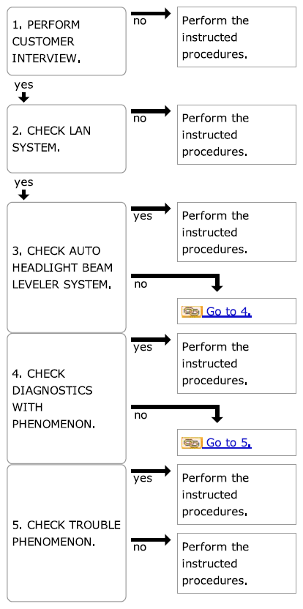Image resolution: width=303 pixels, height=609 pixels.
Task: Click last instructed procedures box for step 5 no
Action: click(x=236, y=563)
